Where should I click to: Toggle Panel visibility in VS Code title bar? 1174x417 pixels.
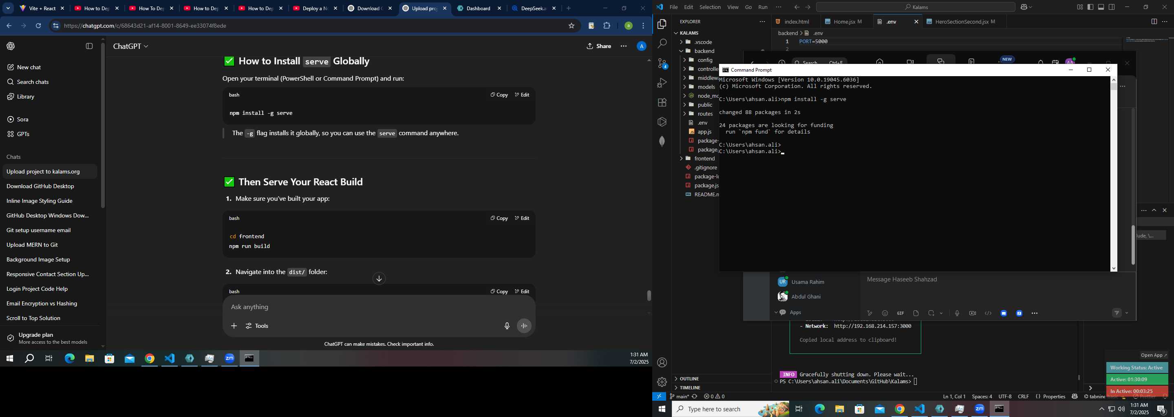pyautogui.click(x=1101, y=7)
